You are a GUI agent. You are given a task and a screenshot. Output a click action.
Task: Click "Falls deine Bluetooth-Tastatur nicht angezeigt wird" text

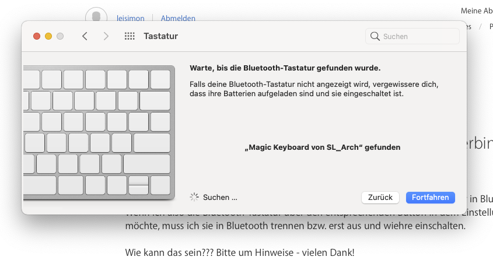click(x=314, y=89)
